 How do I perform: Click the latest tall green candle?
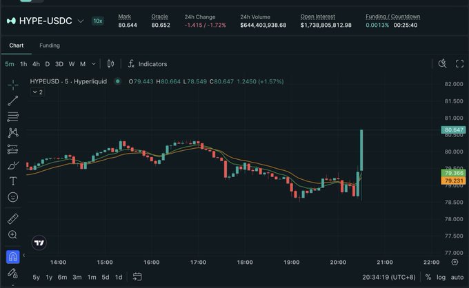361,150
